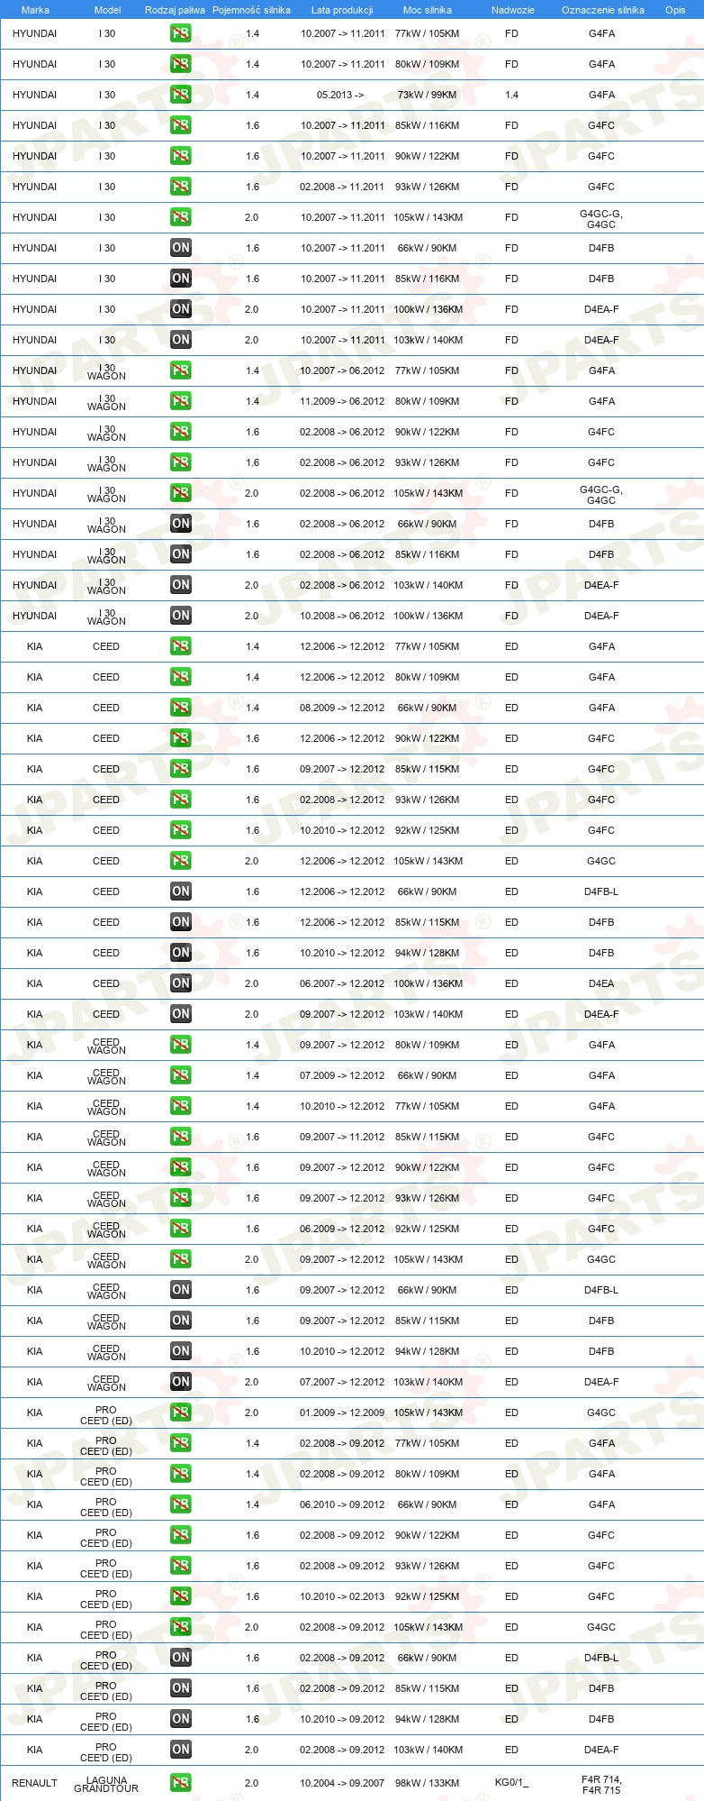Select the 06.2010 -> 09.2012 years cell

point(342,1504)
